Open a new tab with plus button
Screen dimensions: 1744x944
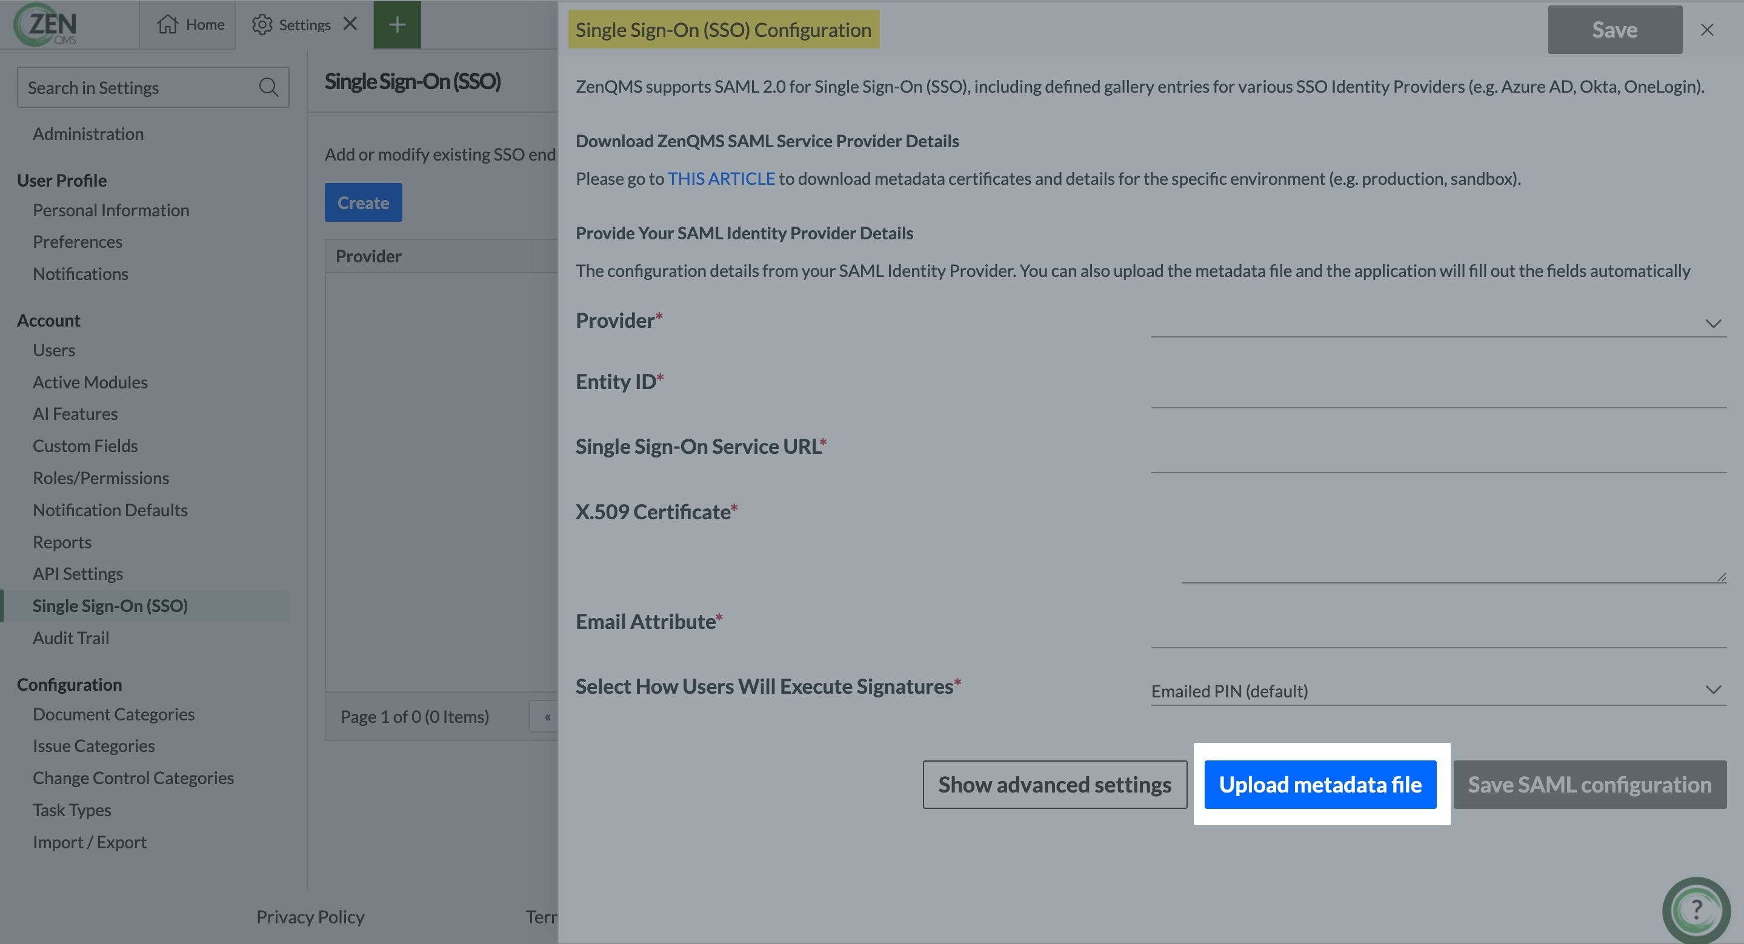398,25
